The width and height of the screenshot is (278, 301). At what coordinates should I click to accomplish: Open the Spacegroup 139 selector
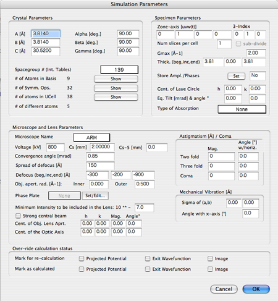click(119, 70)
